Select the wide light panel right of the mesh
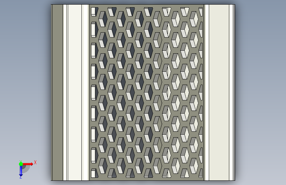The width and height of the screenshot is (286, 185). [219, 92]
